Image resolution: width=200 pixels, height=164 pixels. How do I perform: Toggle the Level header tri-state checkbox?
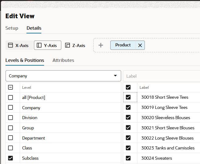pyautogui.click(x=10, y=88)
